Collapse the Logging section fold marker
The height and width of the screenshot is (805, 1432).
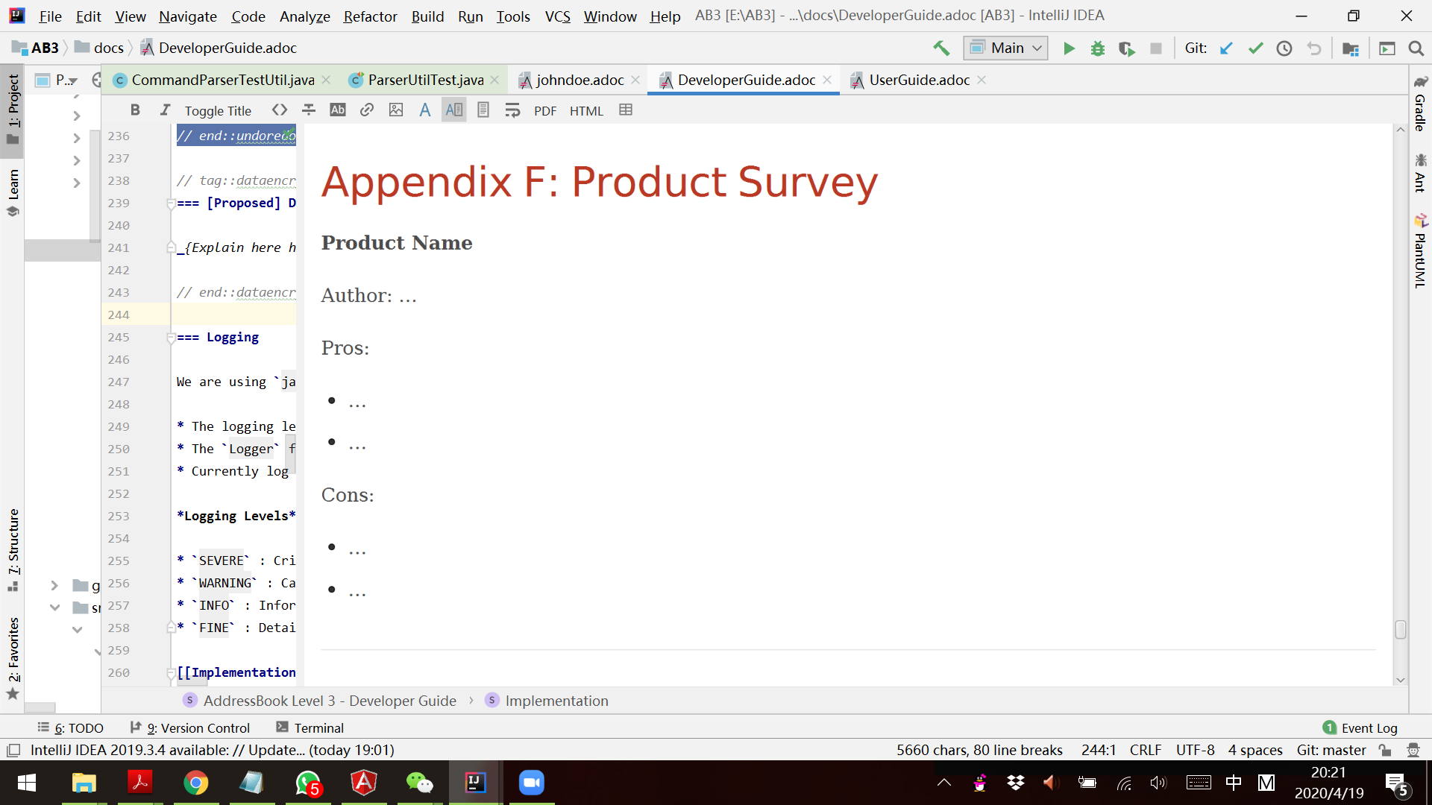click(x=171, y=338)
